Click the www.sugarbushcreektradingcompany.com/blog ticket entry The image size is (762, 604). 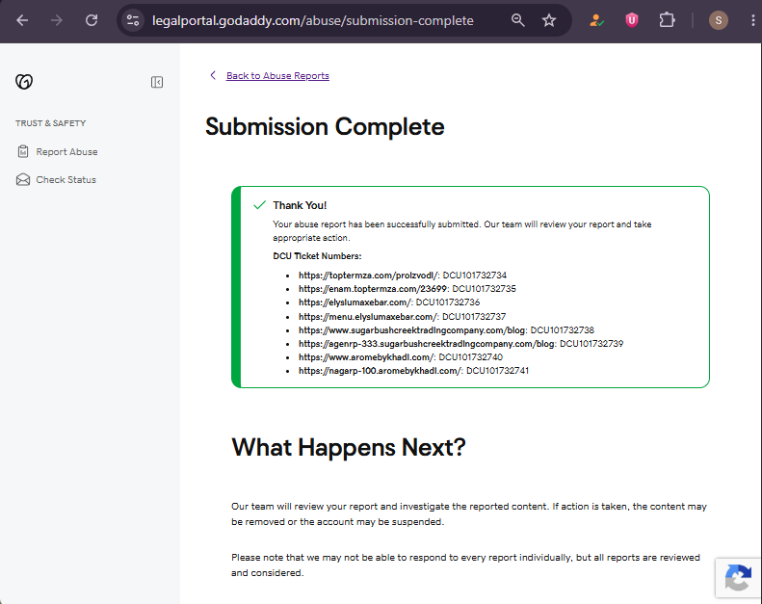[x=446, y=330]
